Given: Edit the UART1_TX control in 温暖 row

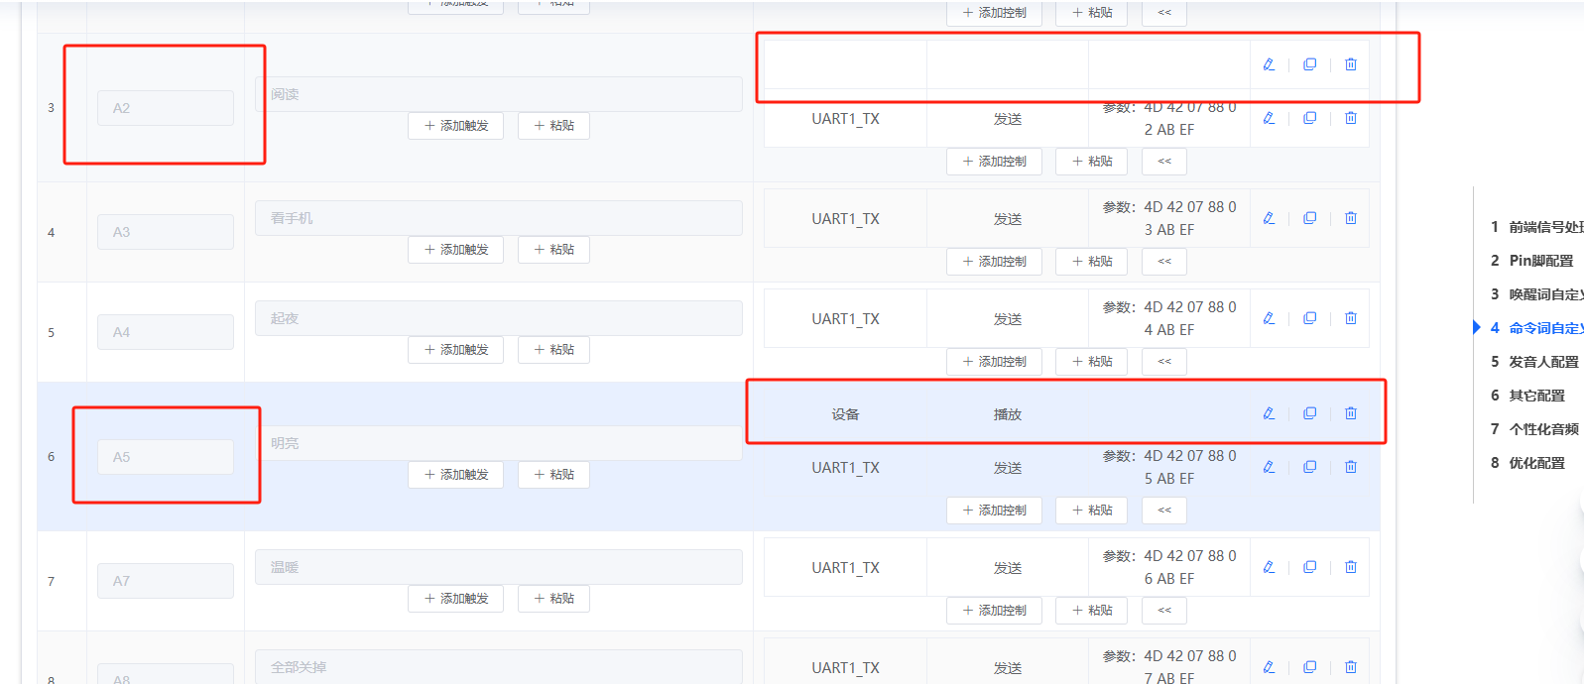Looking at the screenshot, I should (x=1269, y=567).
